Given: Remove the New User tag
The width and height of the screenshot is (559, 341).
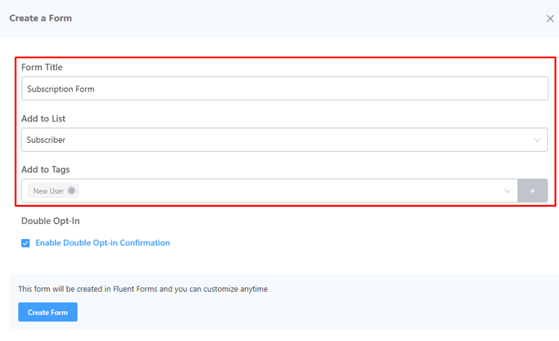Looking at the screenshot, I should click(72, 191).
